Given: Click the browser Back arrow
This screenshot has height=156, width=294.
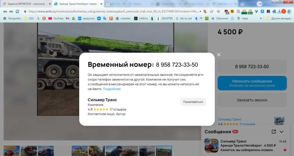Looking at the screenshot, I should click(x=5, y=11).
